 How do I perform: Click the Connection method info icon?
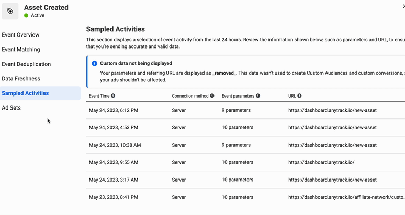pos(212,96)
